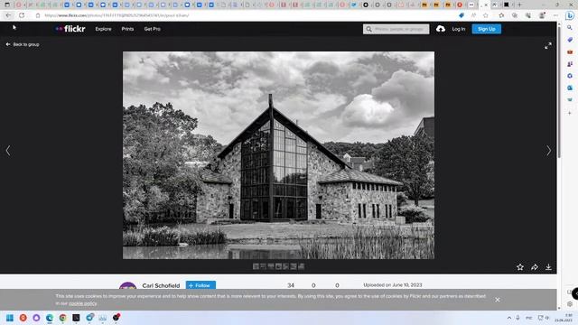Open Bing chat sidebar button
578x325 pixels.
pos(570,16)
